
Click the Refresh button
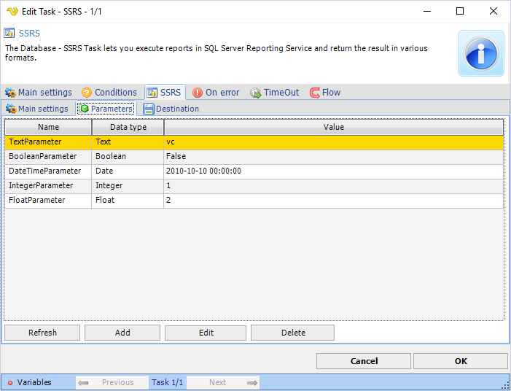42,333
